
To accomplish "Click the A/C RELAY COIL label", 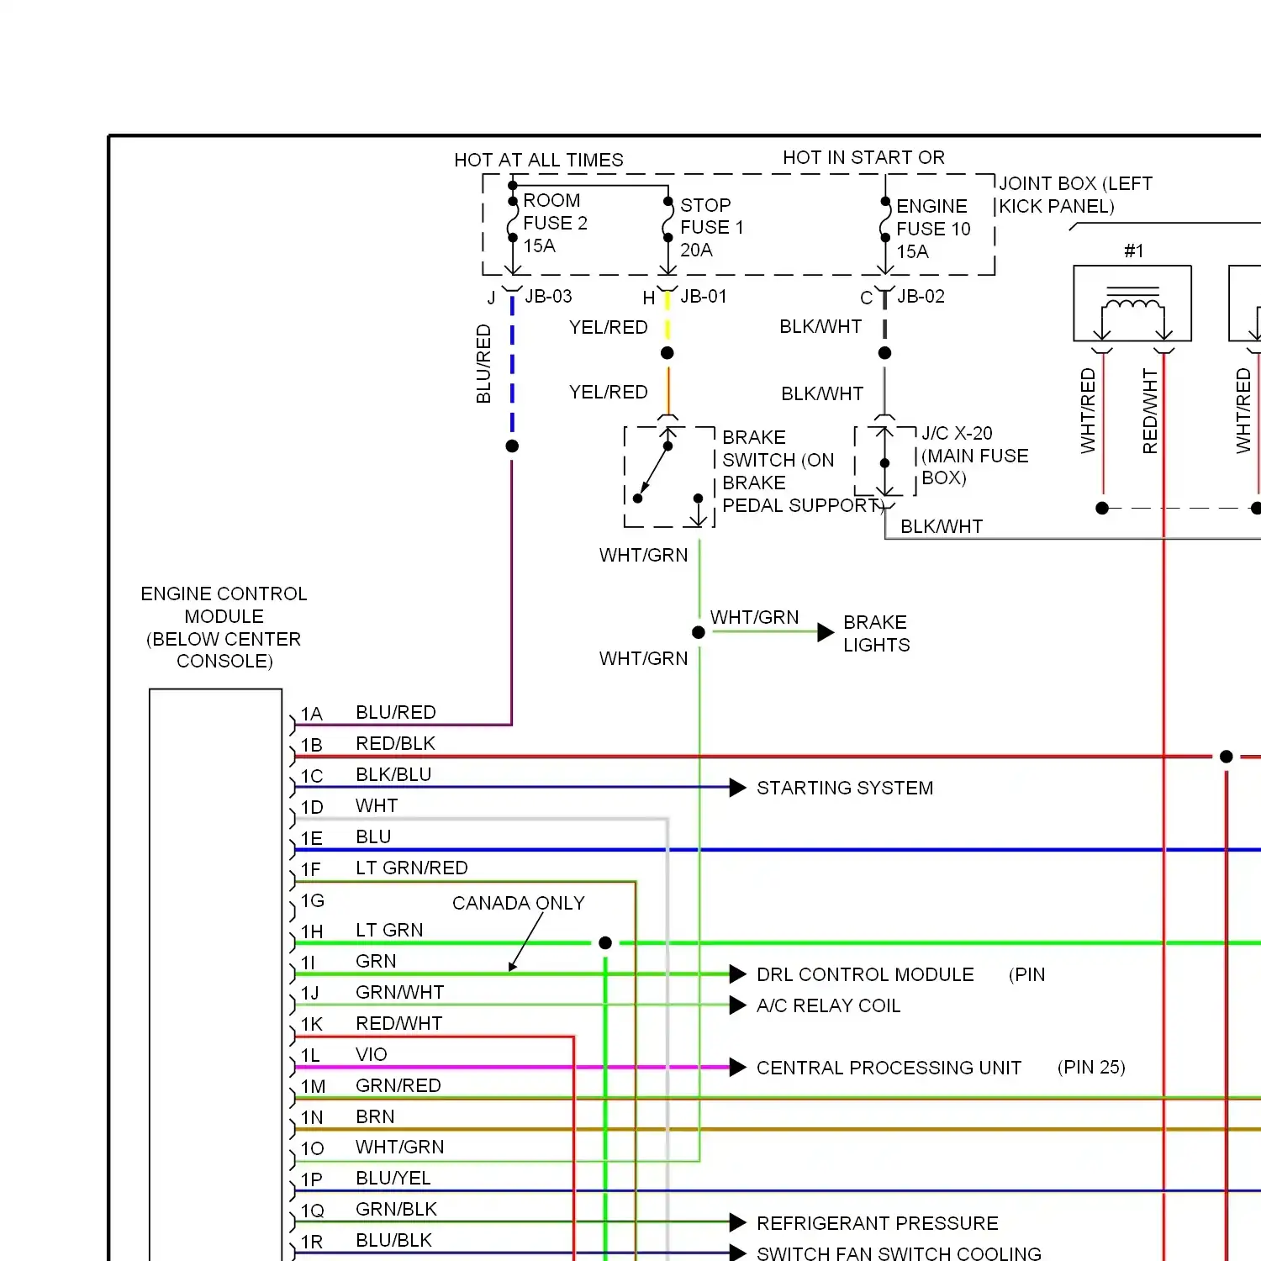I will tap(828, 1005).
